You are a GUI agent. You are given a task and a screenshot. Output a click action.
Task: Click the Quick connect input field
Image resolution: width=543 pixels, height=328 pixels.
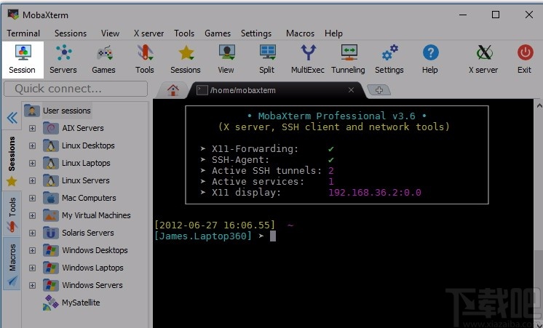click(x=76, y=89)
